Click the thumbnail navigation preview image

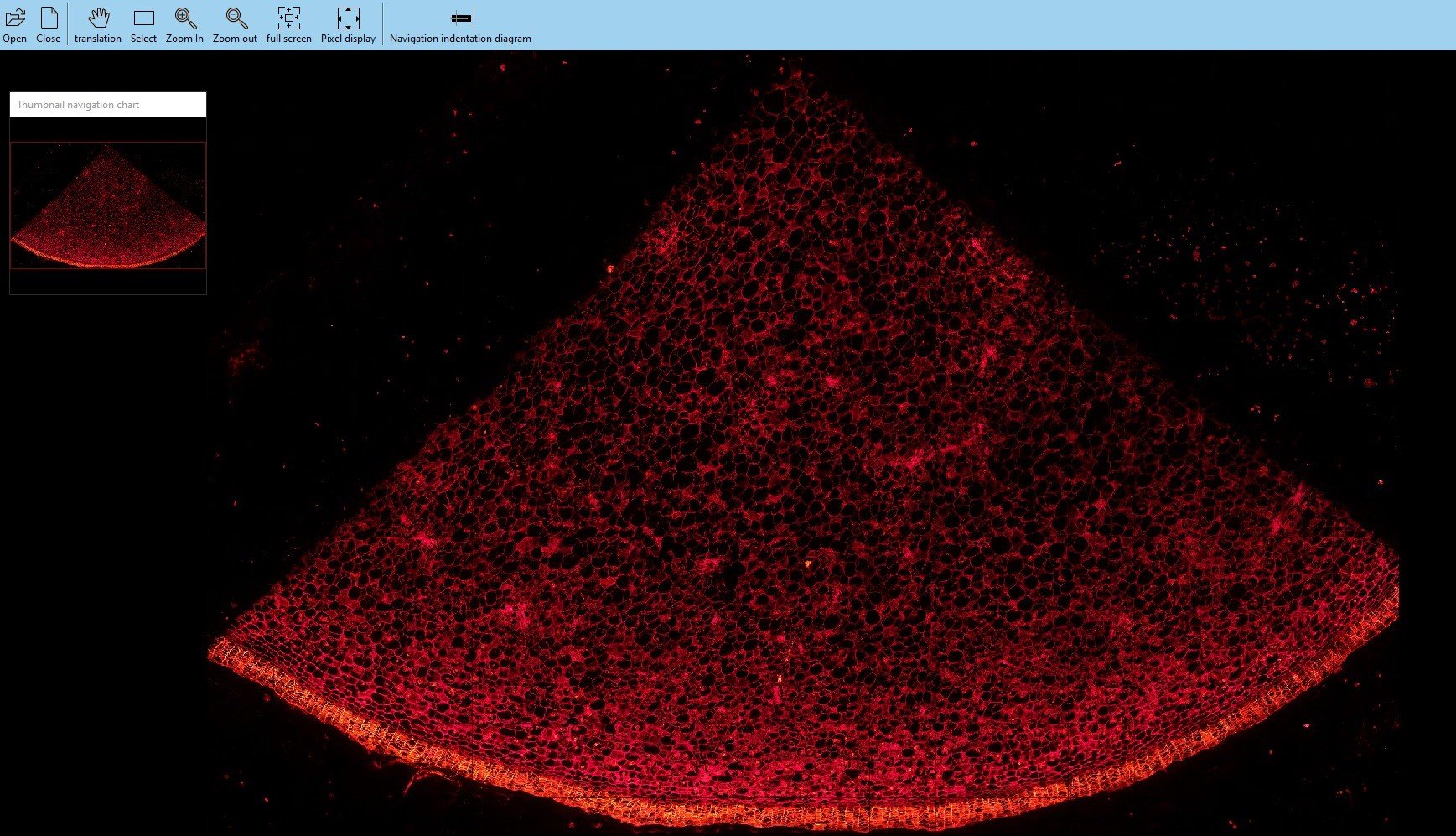point(108,205)
